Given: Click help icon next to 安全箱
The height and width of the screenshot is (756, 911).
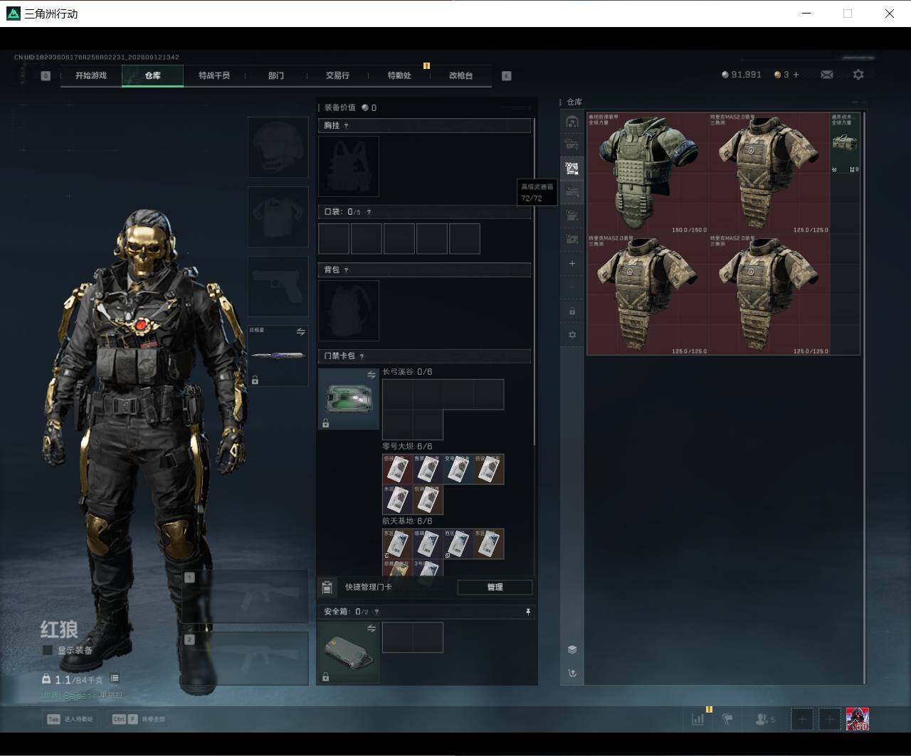Looking at the screenshot, I should (x=376, y=612).
